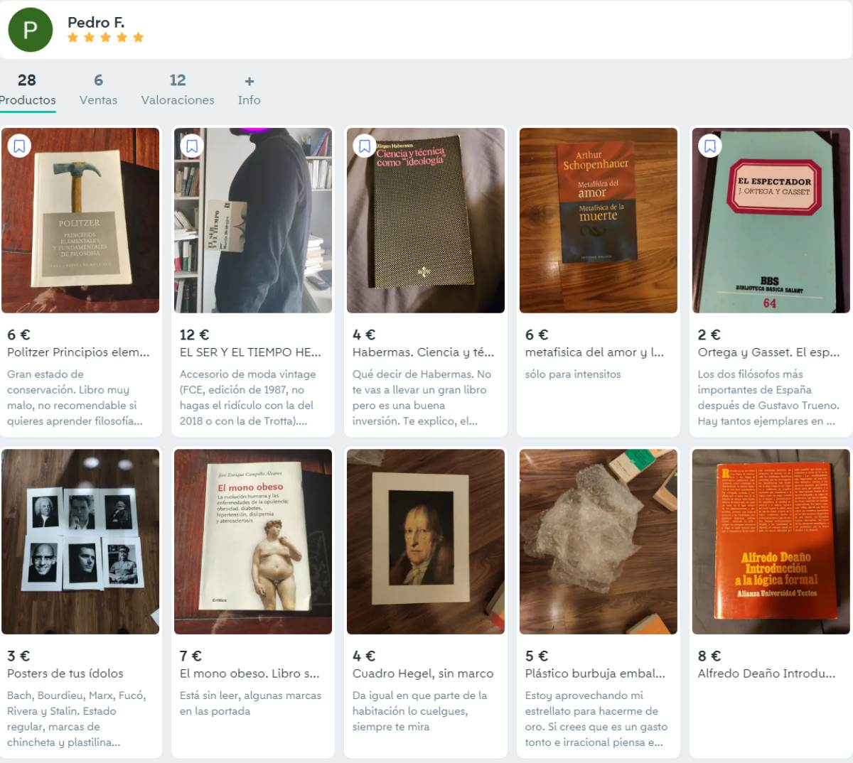
Task: Open the "Cuadro Hegel, sin marco" title
Action: (423, 673)
